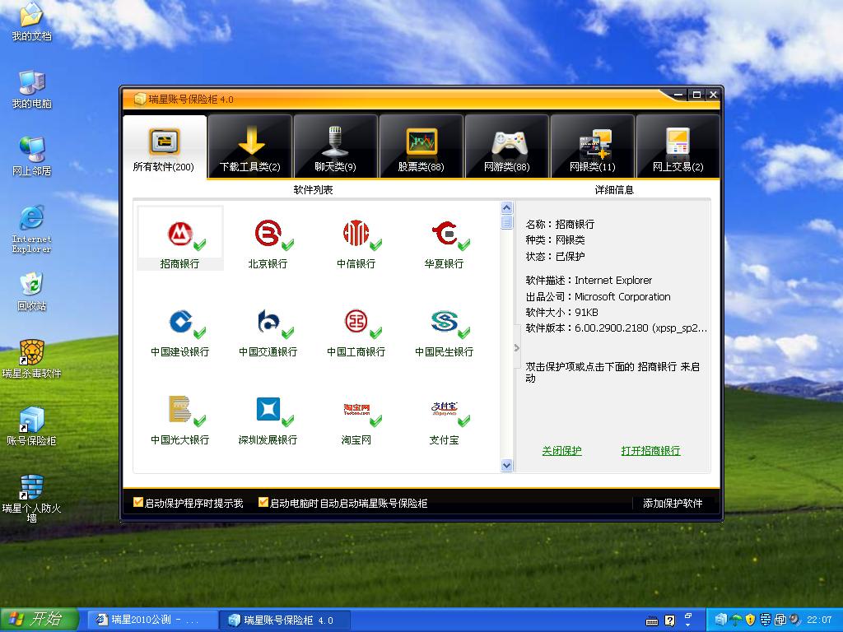Select 瑞星个人防火墙 desktop shortcut
843x632 pixels.
click(x=32, y=500)
